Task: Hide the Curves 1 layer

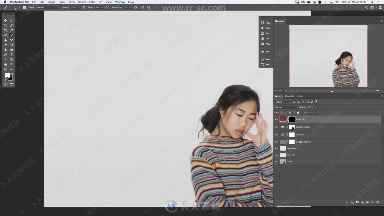Action: tap(276, 135)
